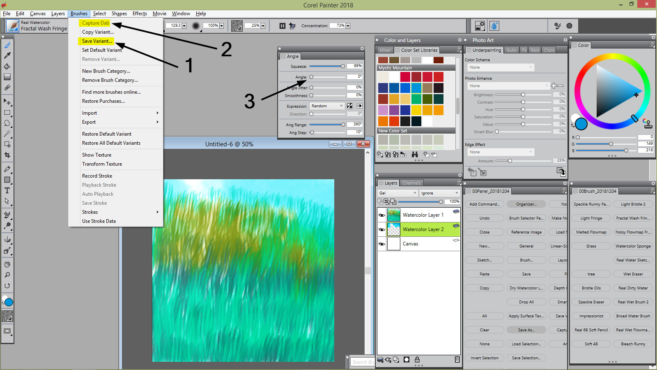Click the Watercolor Sponge brush button

(x=633, y=246)
